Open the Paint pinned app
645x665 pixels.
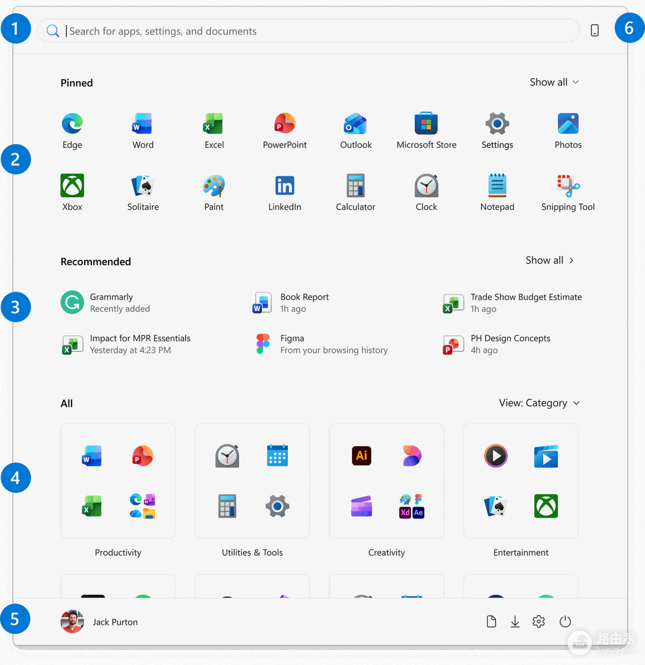pos(214,193)
